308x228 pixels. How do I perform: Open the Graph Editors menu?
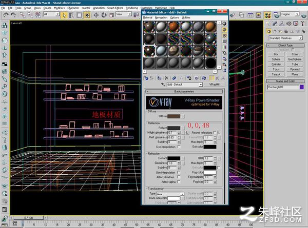coord(115,8)
